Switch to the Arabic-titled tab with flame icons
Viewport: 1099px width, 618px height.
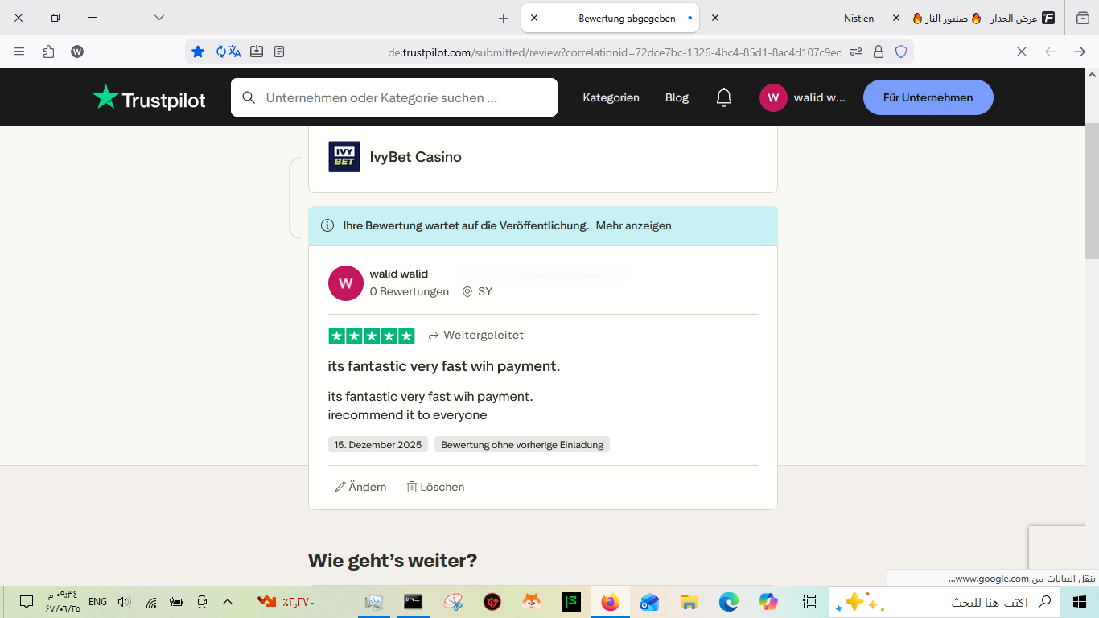(983, 18)
